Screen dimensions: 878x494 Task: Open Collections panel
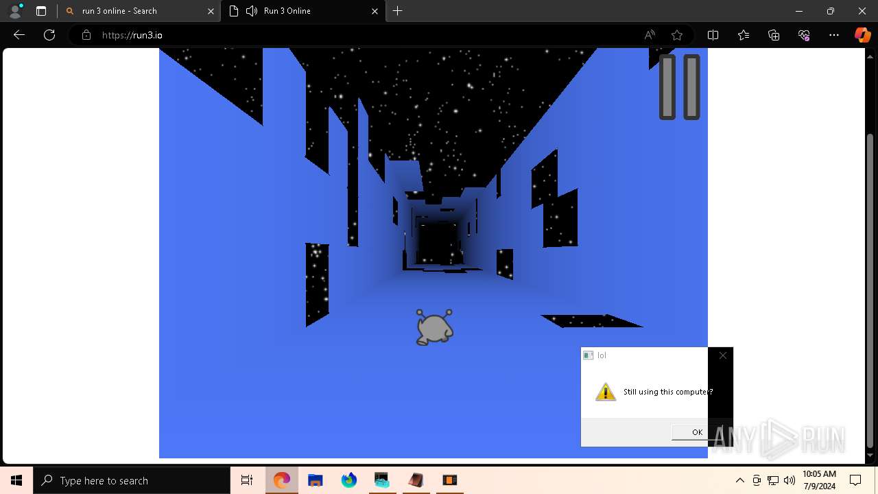[774, 35]
